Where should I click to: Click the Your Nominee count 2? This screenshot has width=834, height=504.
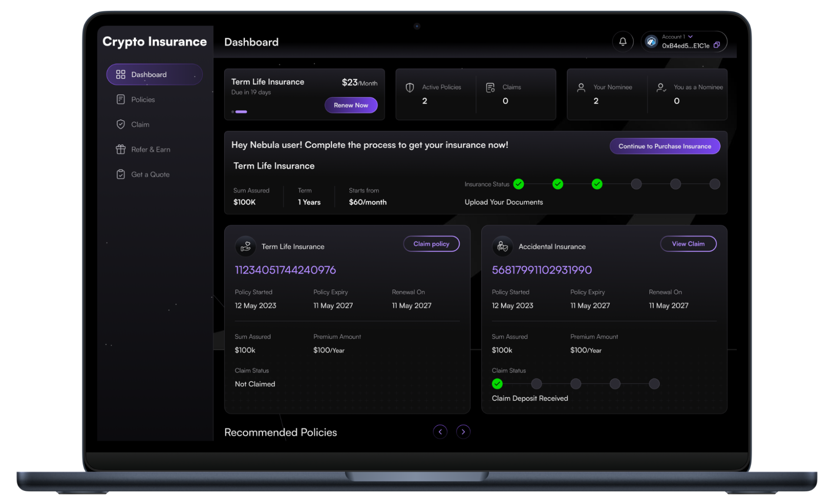[x=596, y=101]
